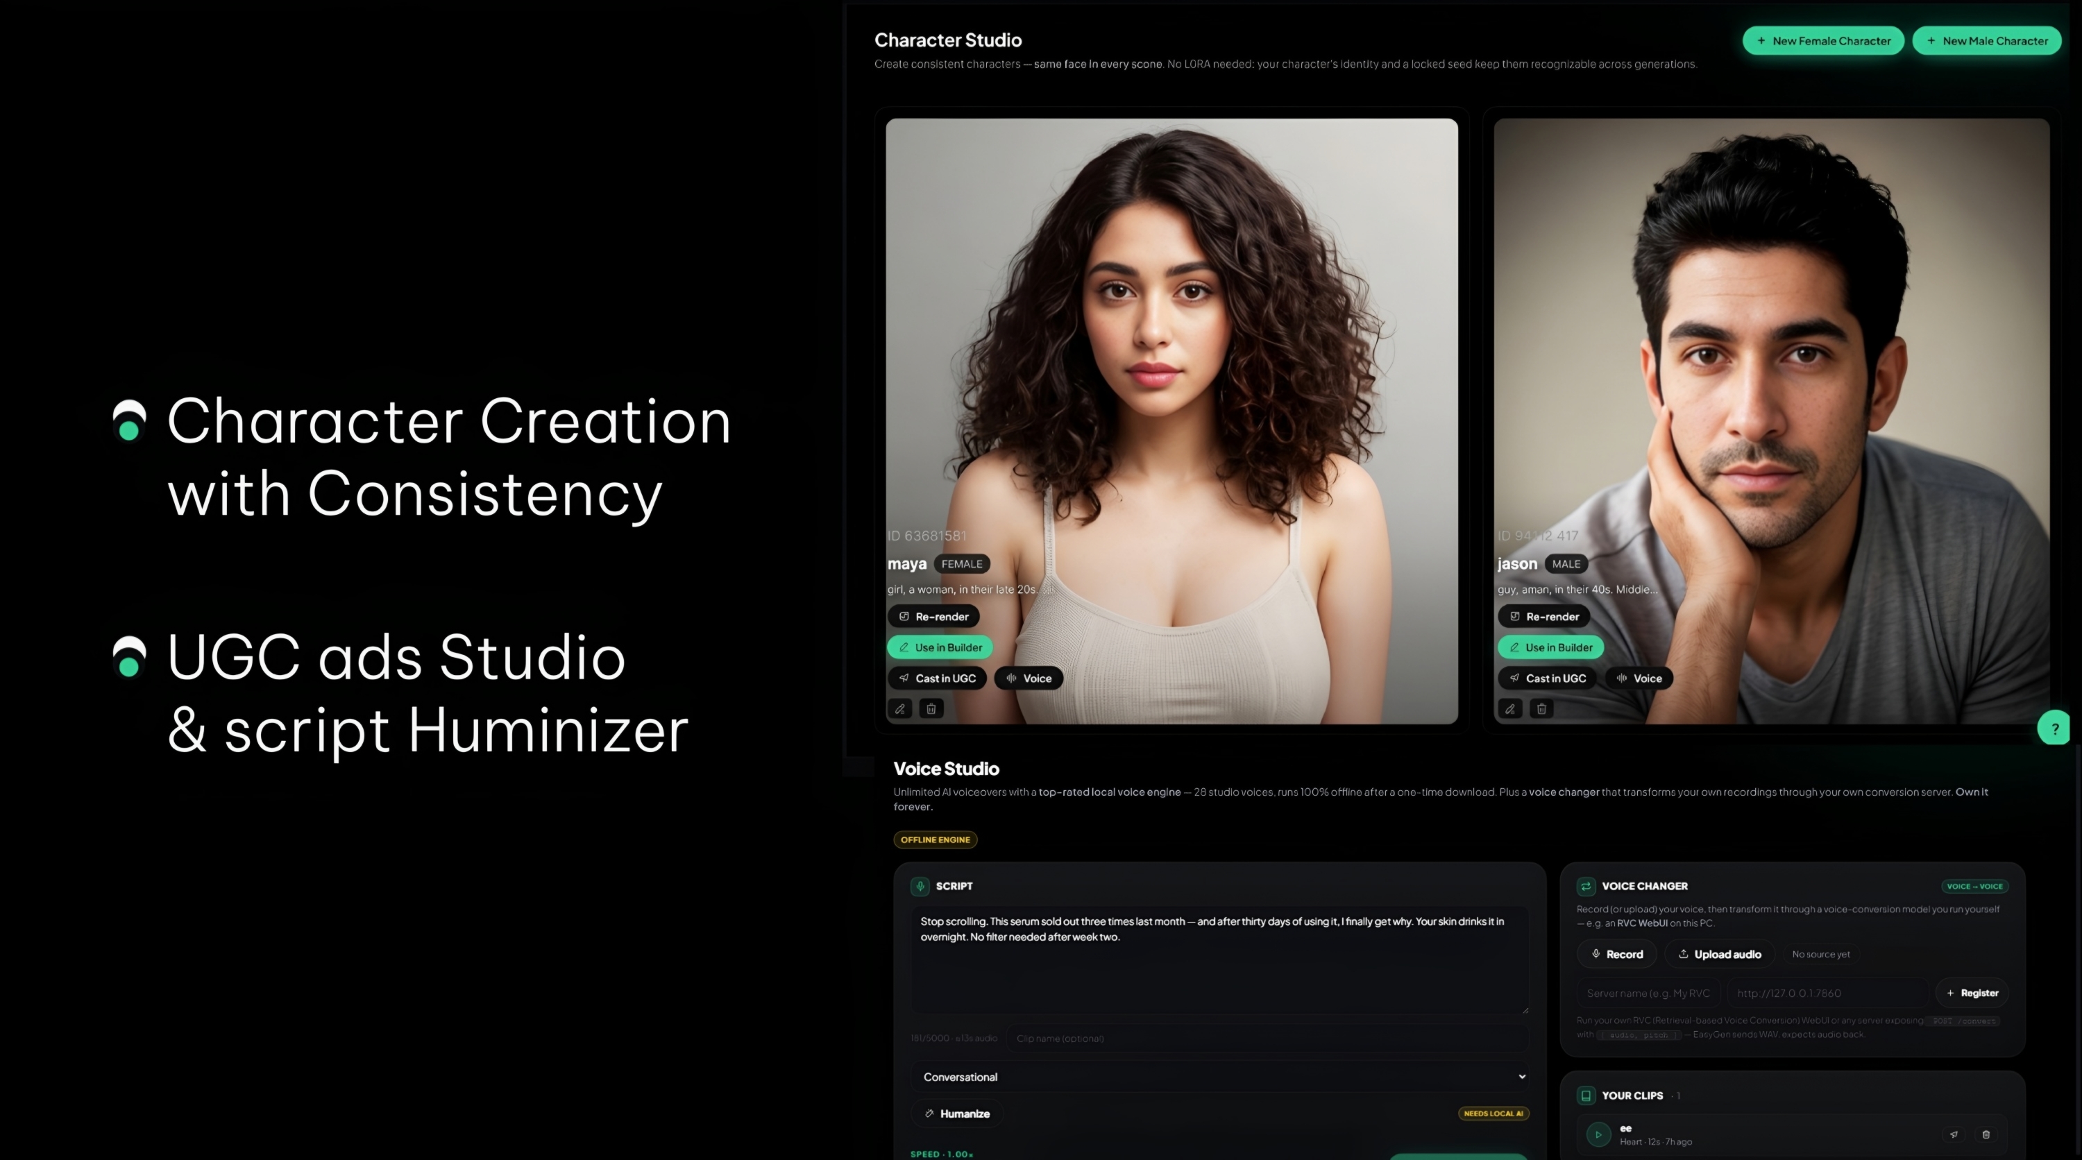The height and width of the screenshot is (1160, 2082).
Task: Click the Your Clips panel icon
Action: tap(1586, 1095)
